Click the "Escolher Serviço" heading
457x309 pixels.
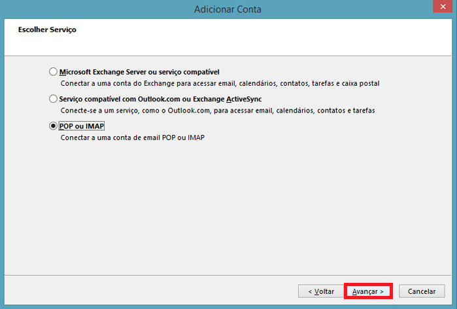click(x=42, y=29)
